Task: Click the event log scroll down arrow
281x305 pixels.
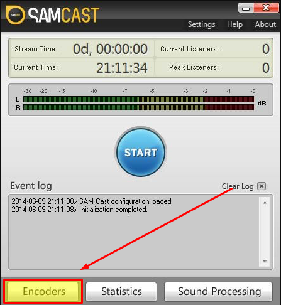Action: [265, 261]
